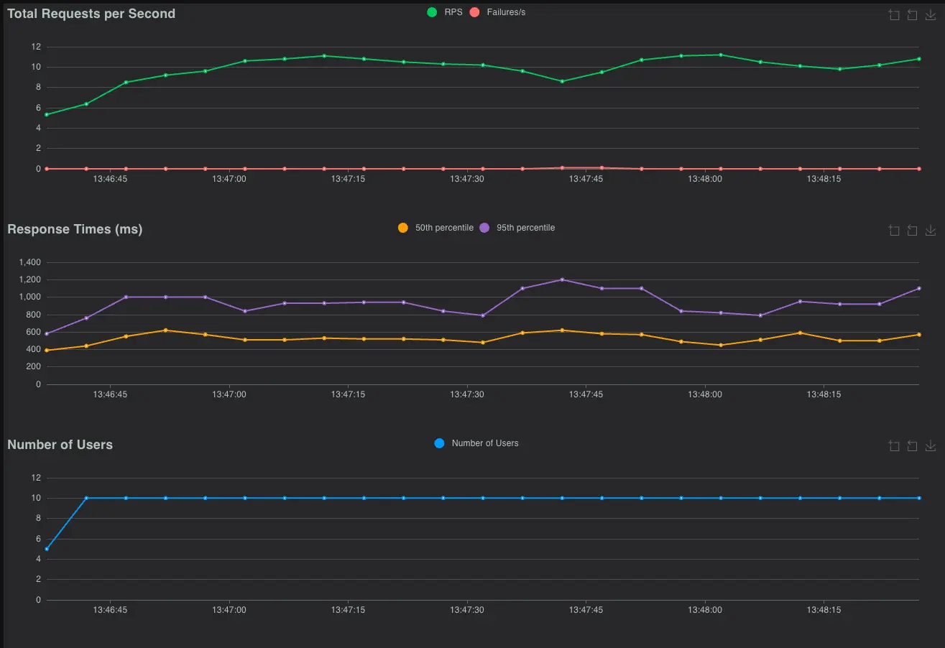945x648 pixels.
Task: Download Number of Users chart as image
Action: click(x=931, y=446)
